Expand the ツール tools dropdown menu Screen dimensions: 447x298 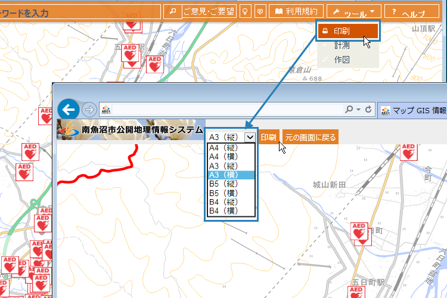[354, 11]
